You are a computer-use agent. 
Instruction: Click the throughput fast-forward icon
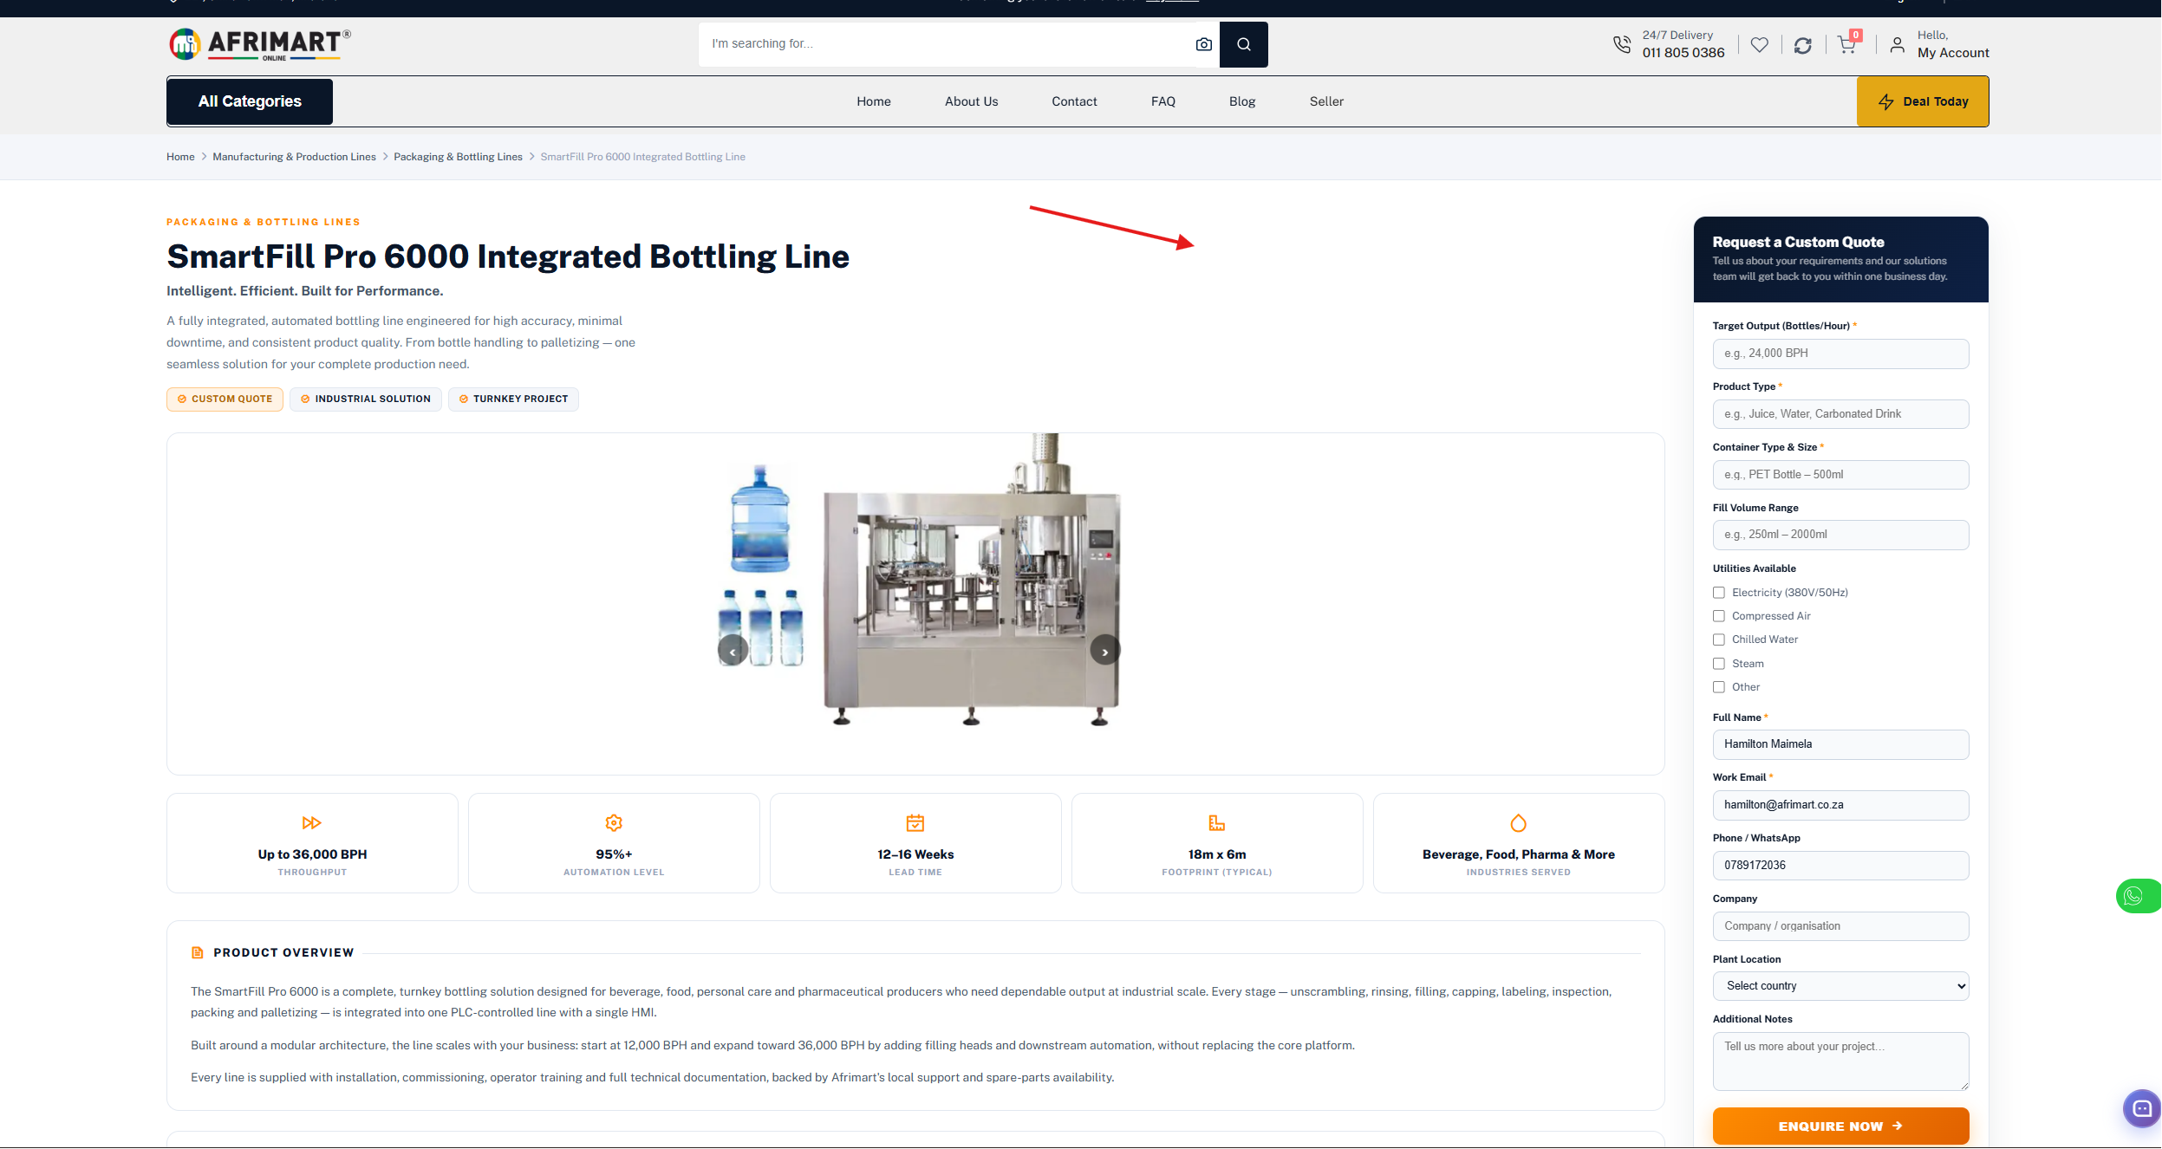tap(312, 822)
